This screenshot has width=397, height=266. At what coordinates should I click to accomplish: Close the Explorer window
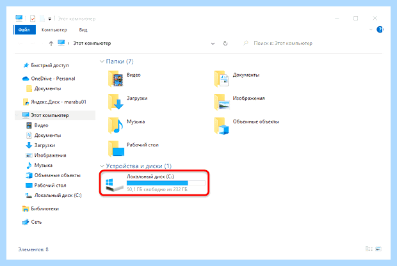pyautogui.click(x=375, y=18)
